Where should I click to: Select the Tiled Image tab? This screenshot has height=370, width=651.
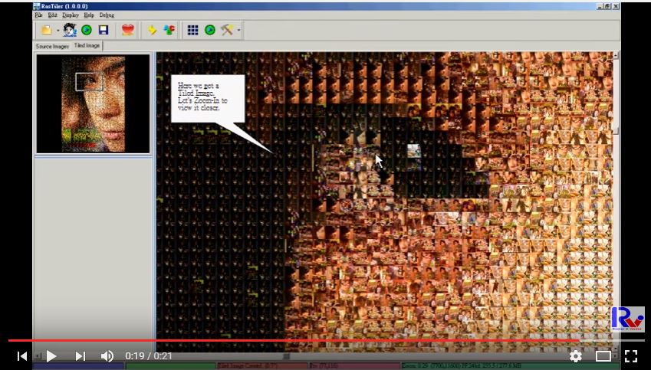pyautogui.click(x=87, y=45)
